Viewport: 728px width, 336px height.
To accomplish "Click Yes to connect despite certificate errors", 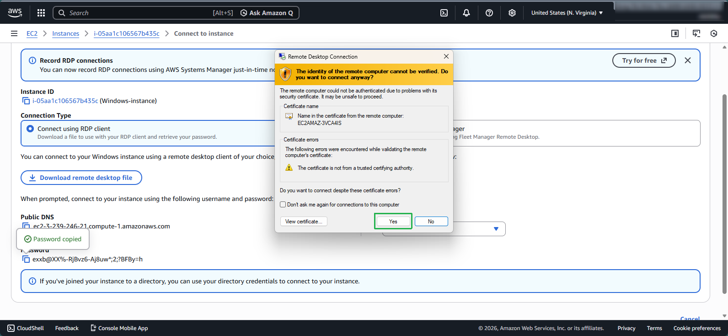I will pos(393,221).
